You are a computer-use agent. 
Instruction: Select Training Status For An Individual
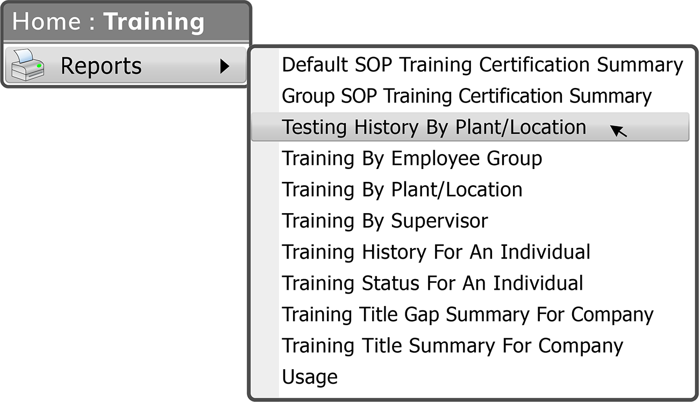coord(432,283)
